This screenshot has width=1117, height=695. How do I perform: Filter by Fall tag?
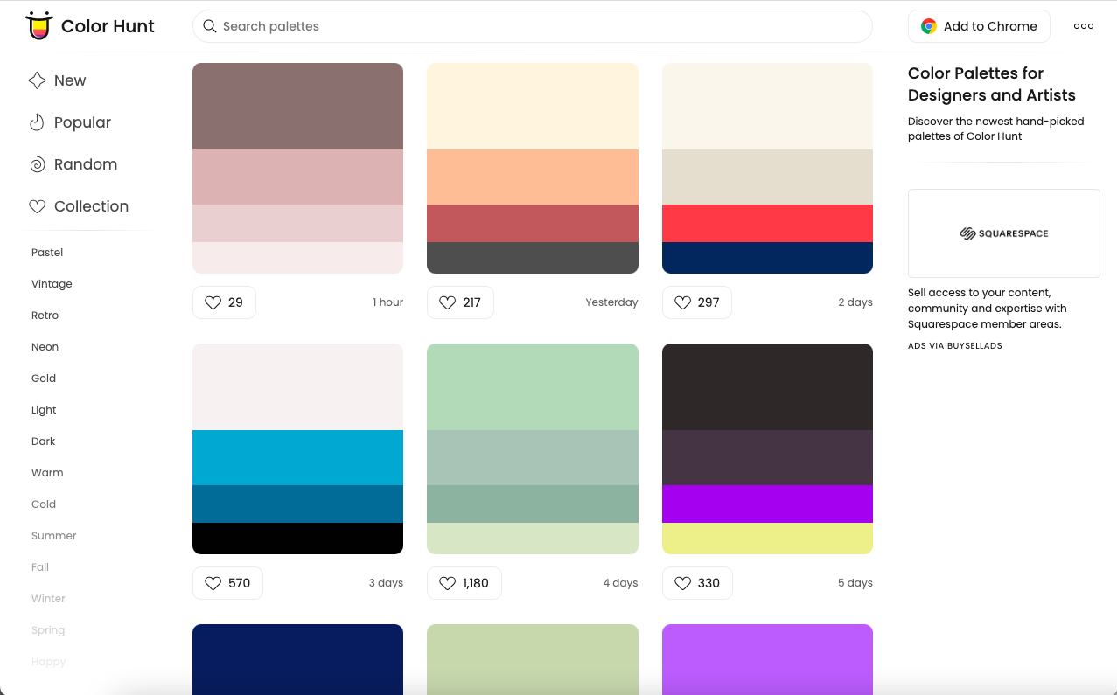[x=40, y=567]
